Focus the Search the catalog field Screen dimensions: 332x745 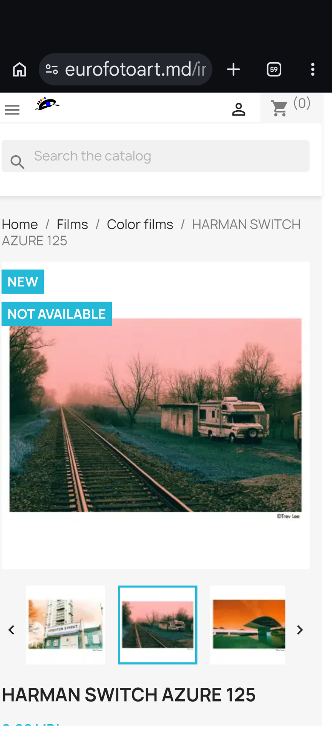pos(156,156)
